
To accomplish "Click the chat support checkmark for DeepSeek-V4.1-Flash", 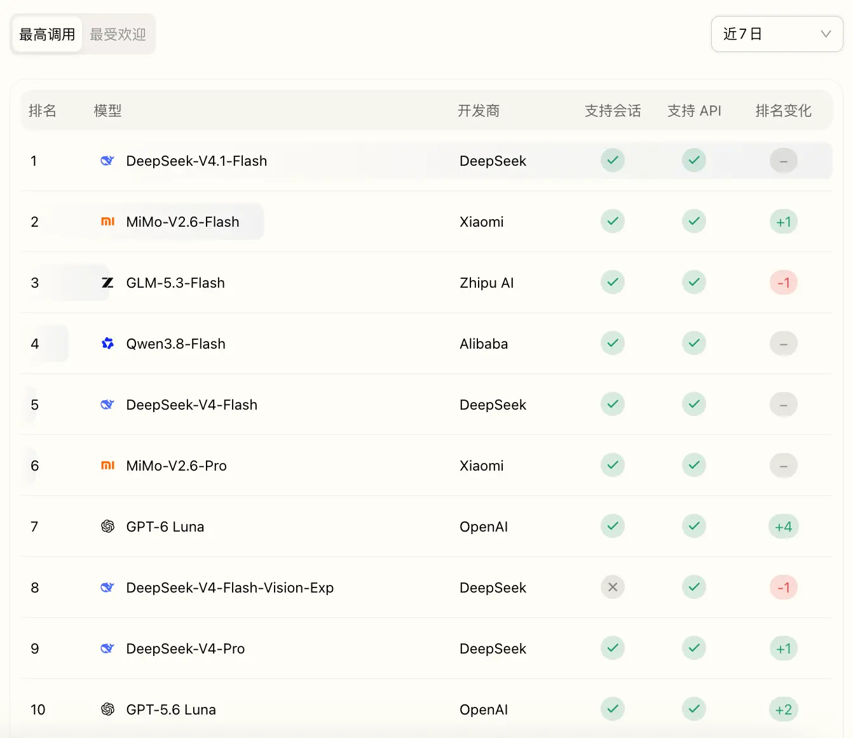I will coord(613,161).
